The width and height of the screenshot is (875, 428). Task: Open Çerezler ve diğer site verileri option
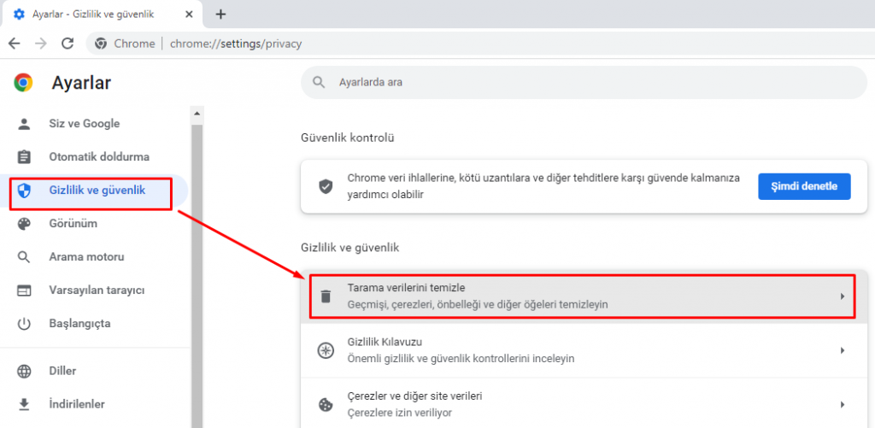(x=584, y=403)
